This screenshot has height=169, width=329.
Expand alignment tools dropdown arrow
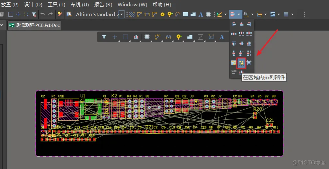(x=239, y=14)
